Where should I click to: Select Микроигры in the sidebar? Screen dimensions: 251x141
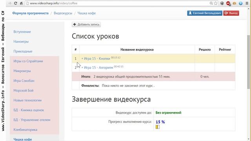click(22, 71)
